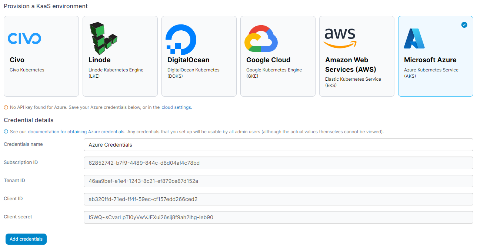The image size is (477, 248).
Task: Select the Linode Kubernetes Engine (LKE) option
Action: (120, 56)
